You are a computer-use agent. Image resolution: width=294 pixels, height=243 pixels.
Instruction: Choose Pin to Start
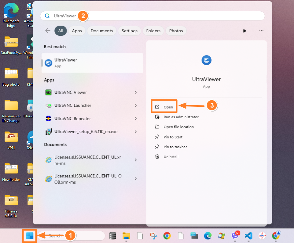(x=169, y=137)
